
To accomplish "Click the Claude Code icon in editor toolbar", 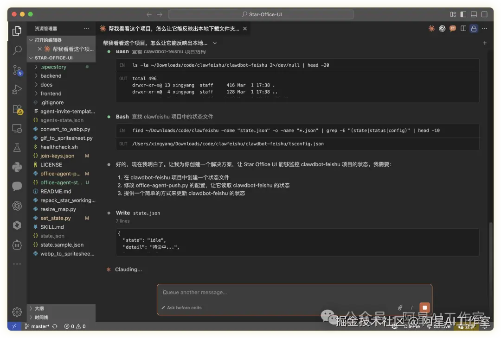I will click(432, 29).
